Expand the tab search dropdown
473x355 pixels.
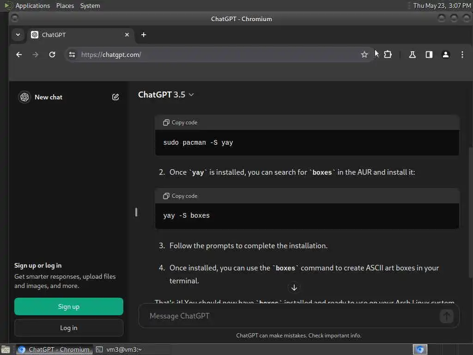point(18,35)
